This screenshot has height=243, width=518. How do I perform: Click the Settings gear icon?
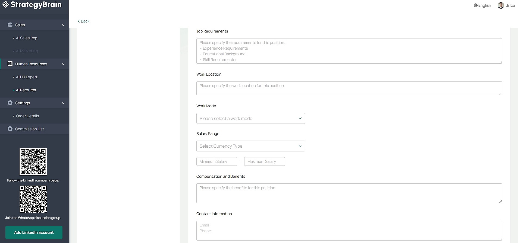[x=10, y=103]
